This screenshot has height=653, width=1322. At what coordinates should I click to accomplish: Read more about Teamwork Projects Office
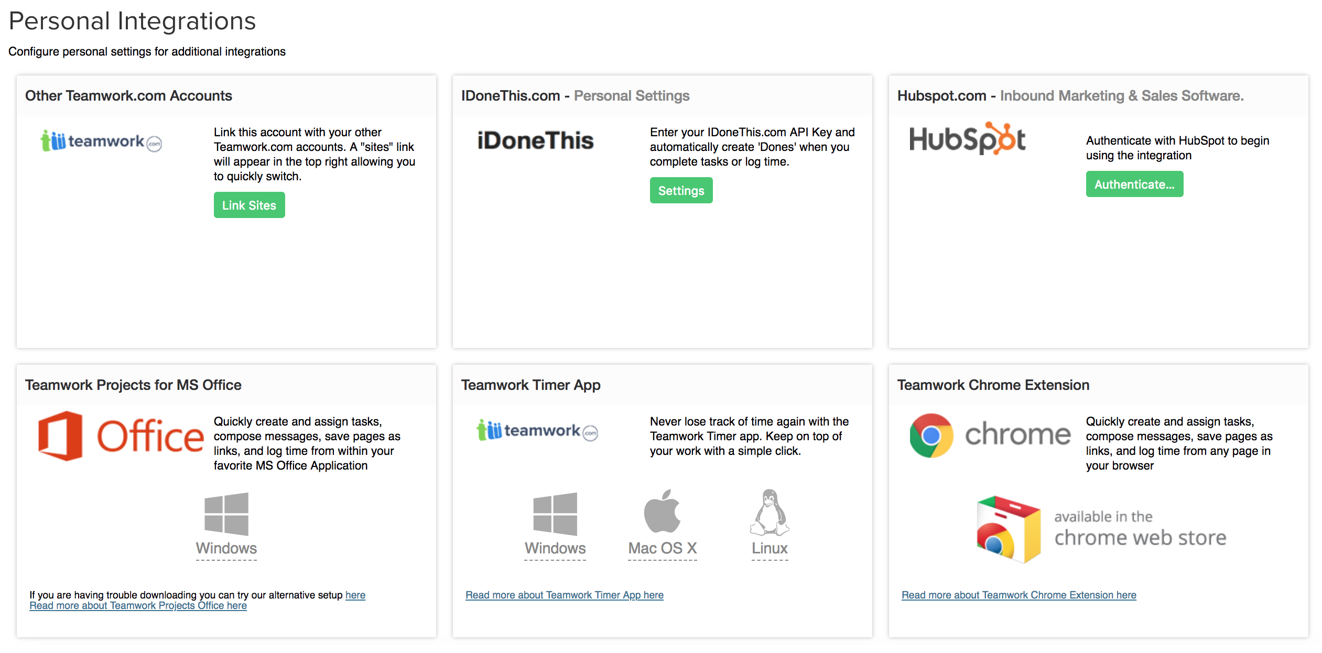point(138,606)
